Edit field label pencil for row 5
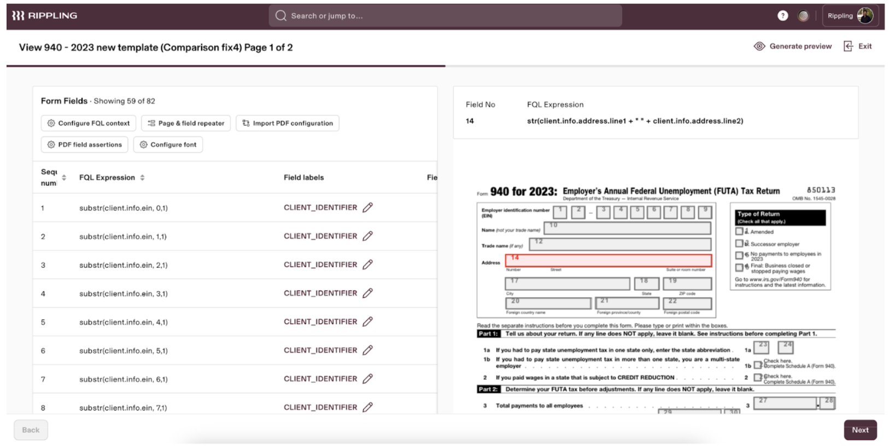The height and width of the screenshot is (447, 889). [x=368, y=321]
